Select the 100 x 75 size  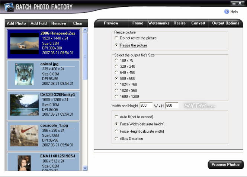click(124, 60)
